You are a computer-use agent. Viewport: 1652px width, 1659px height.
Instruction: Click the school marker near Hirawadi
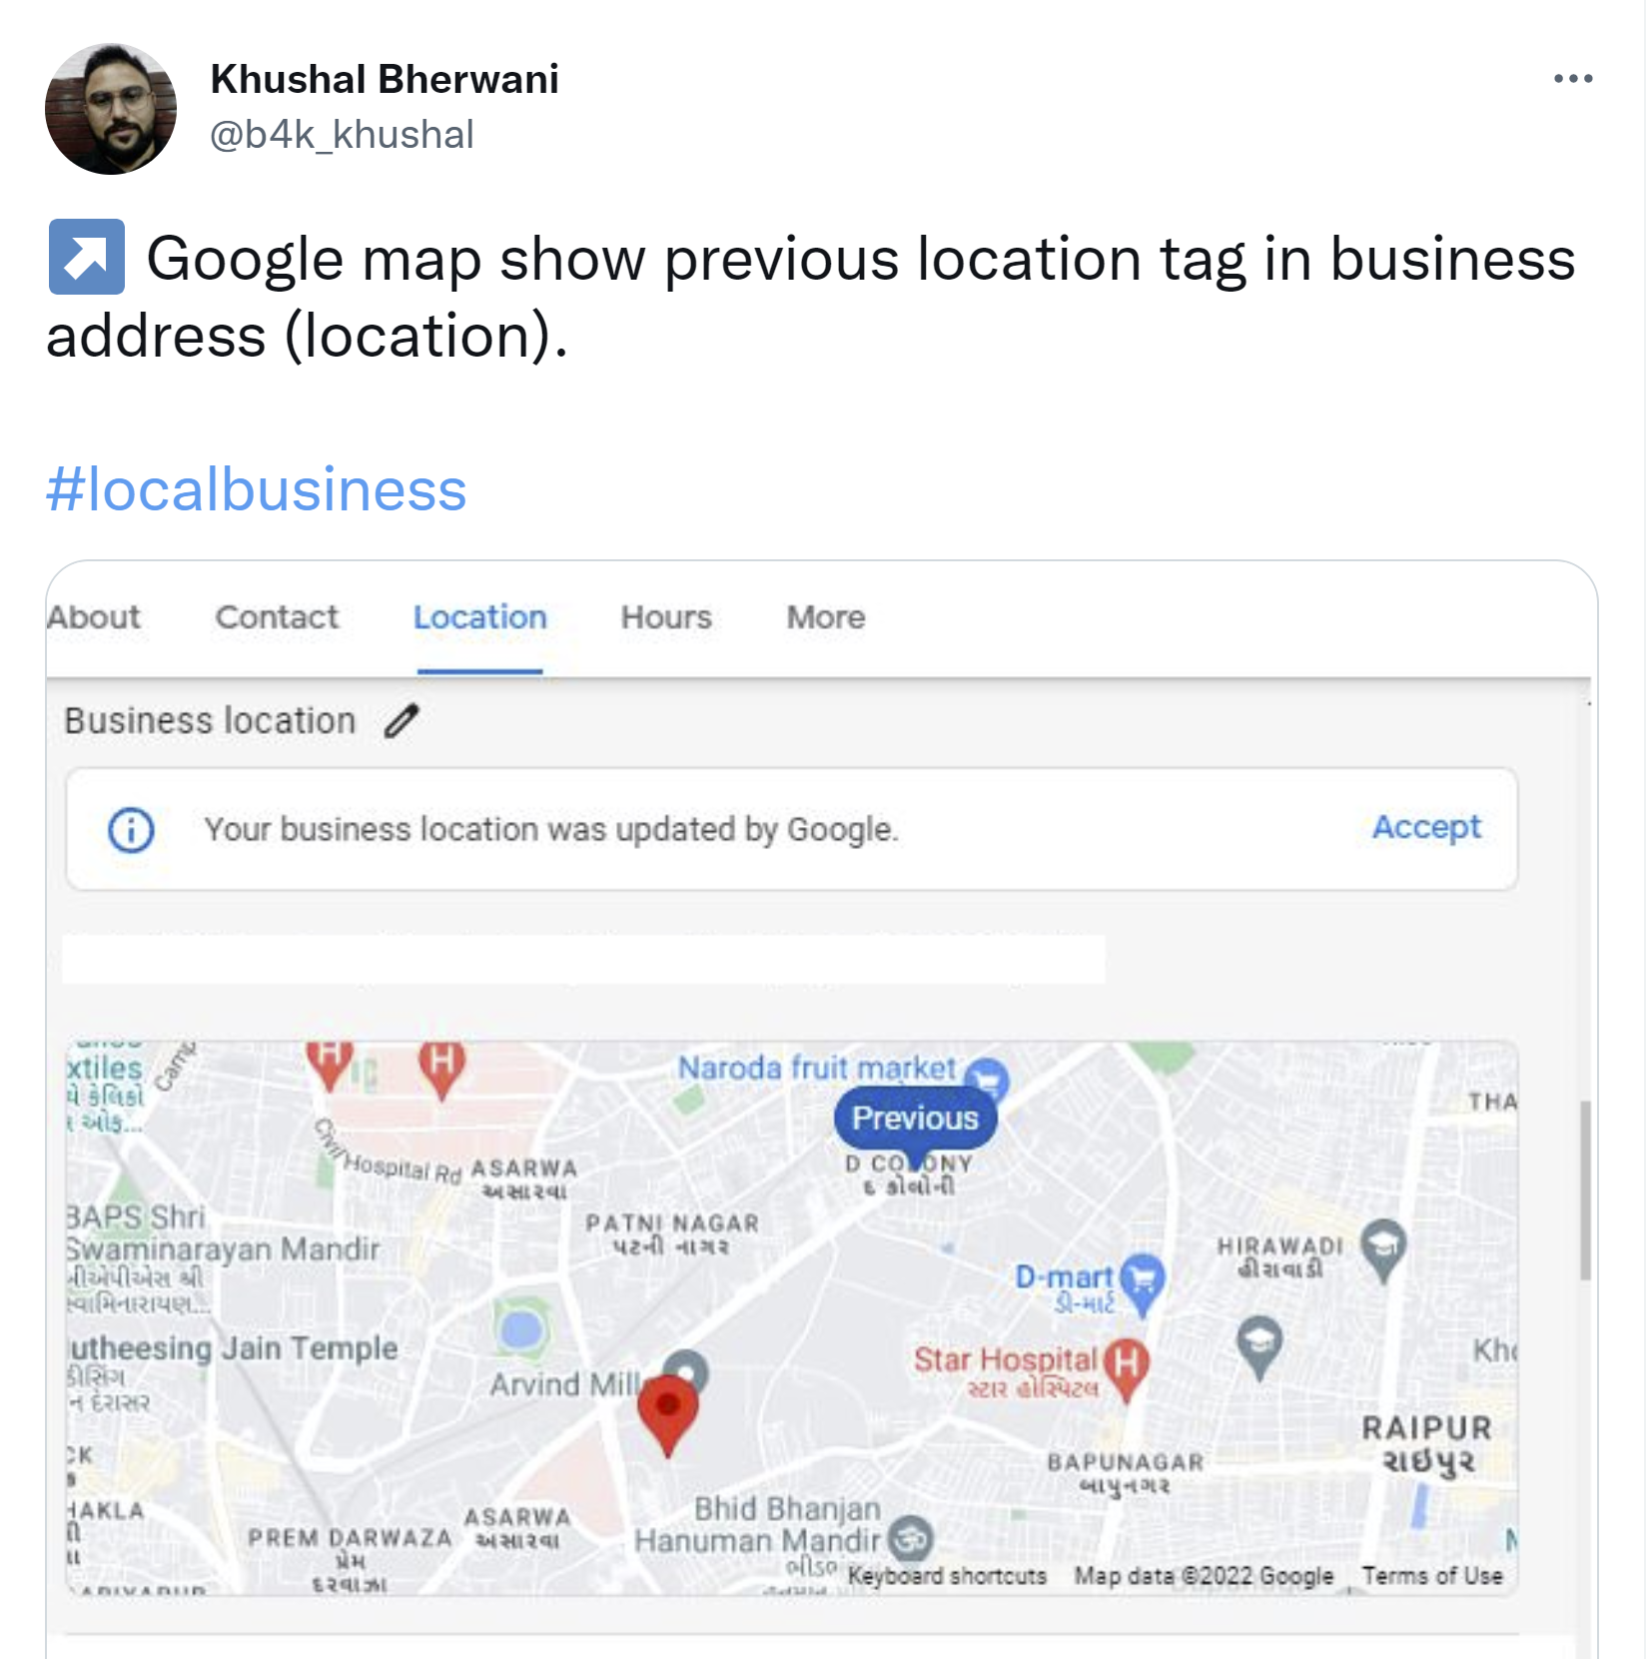(1383, 1249)
